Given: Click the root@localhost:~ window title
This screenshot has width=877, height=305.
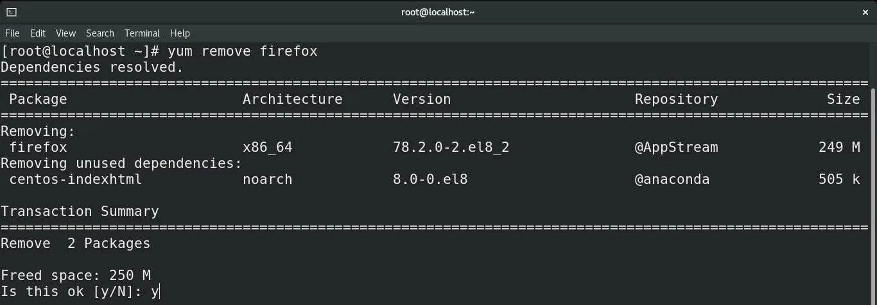Looking at the screenshot, I should click(x=438, y=12).
